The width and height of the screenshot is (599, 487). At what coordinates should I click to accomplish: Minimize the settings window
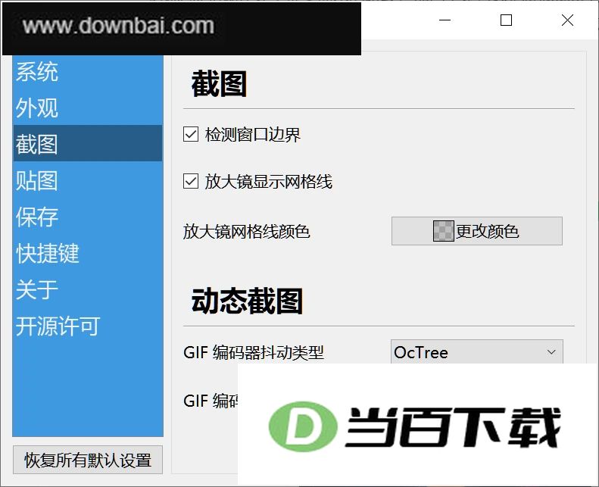click(x=445, y=20)
